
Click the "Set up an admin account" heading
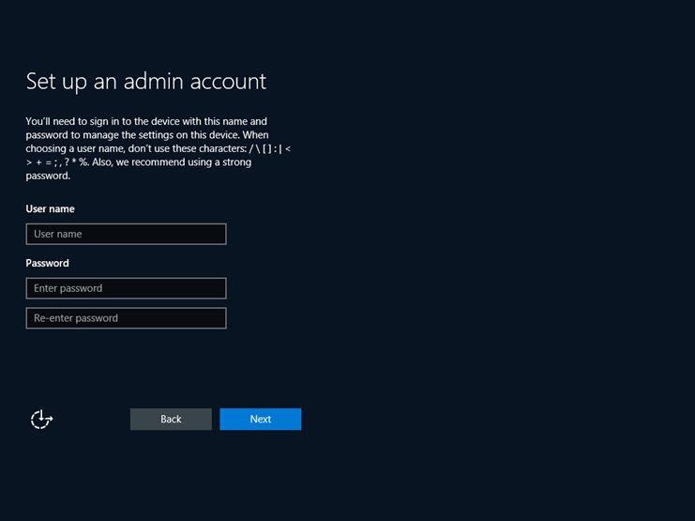click(145, 81)
